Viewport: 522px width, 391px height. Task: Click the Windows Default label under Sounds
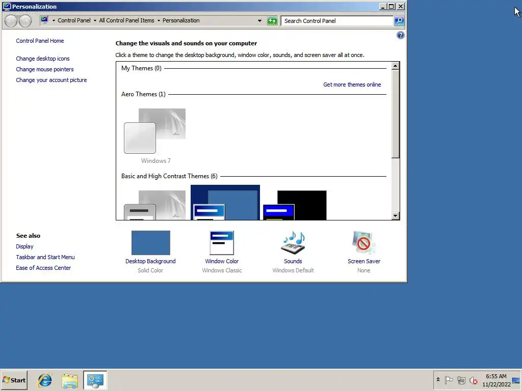293,270
